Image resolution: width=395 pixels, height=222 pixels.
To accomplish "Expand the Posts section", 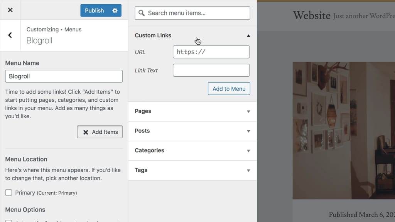I will [x=192, y=131].
